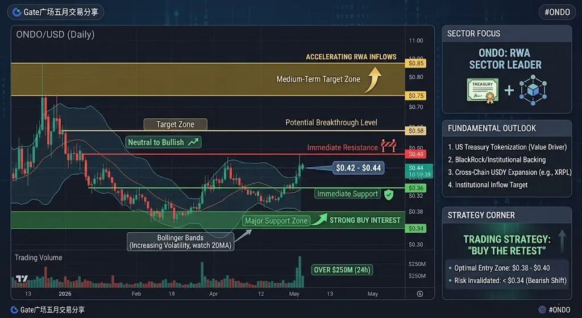582x318 pixels.
Task: Click the $0.58 breakthrough price tag
Action: pos(415,131)
